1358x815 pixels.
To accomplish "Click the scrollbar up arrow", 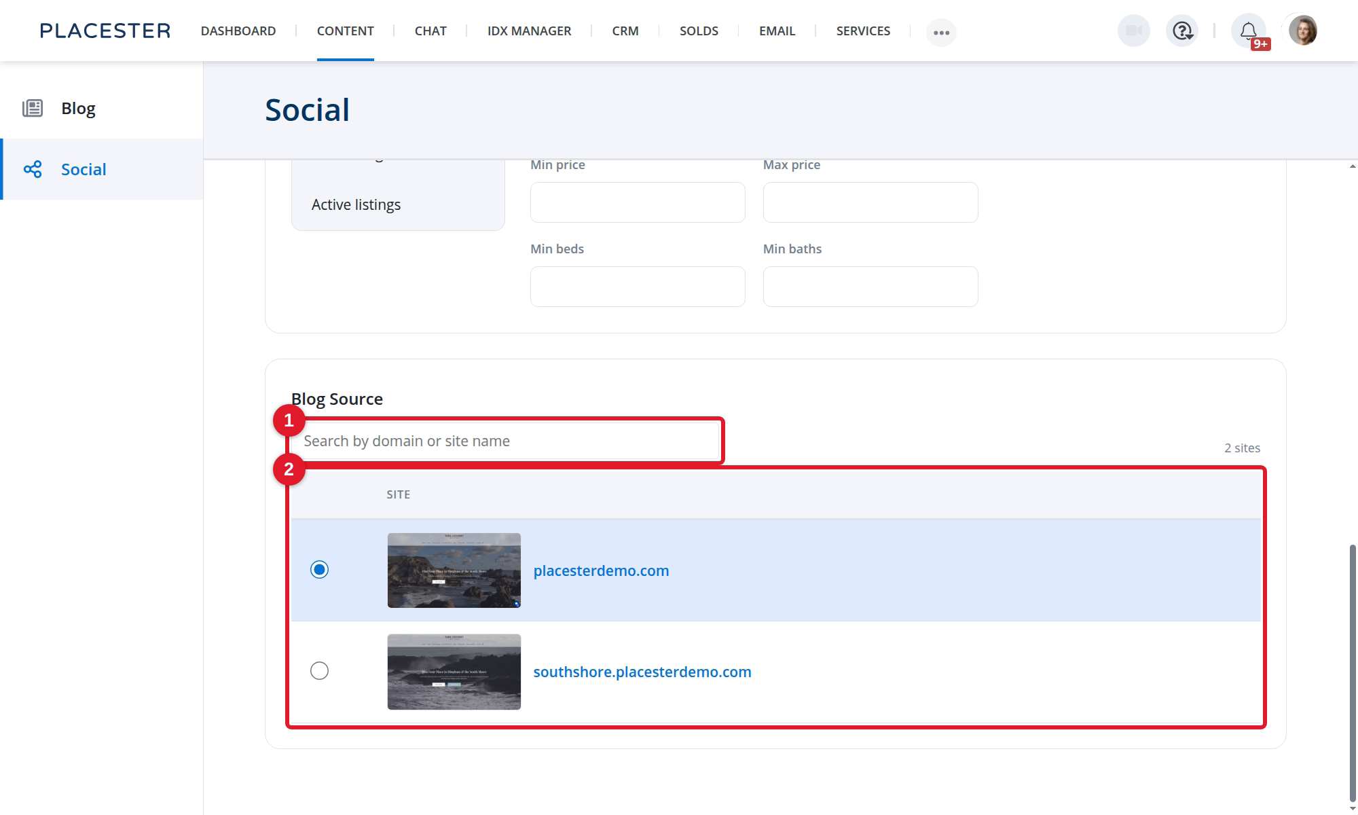I will [1353, 166].
